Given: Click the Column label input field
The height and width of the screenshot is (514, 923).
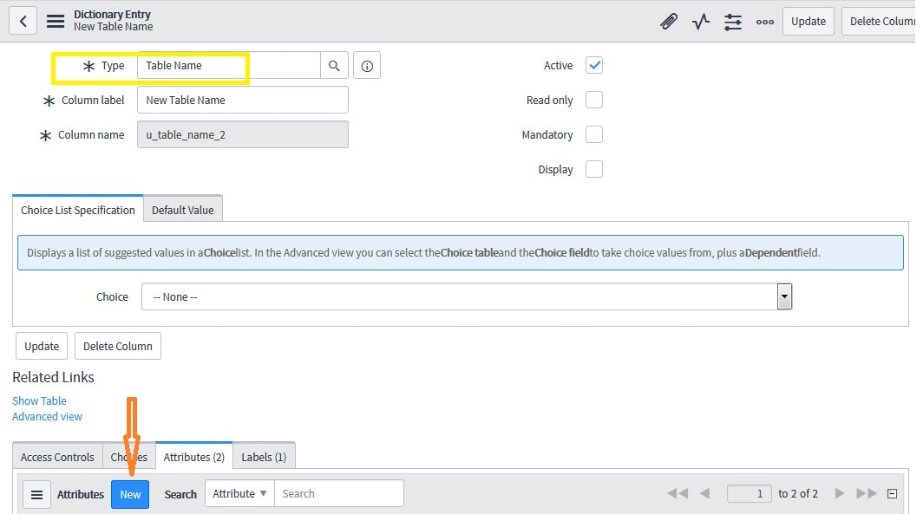Looking at the screenshot, I should point(242,101).
